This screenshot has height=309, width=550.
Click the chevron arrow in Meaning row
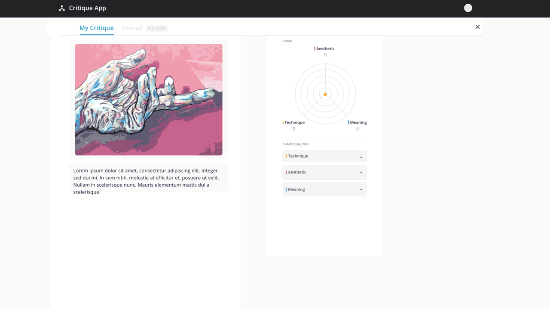pyautogui.click(x=361, y=190)
